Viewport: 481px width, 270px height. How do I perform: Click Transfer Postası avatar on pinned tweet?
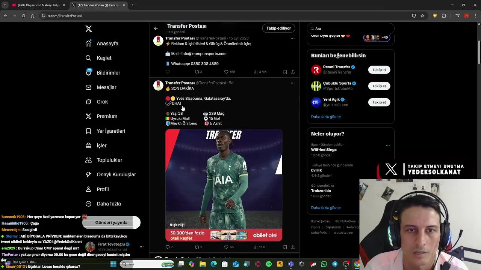[158, 40]
